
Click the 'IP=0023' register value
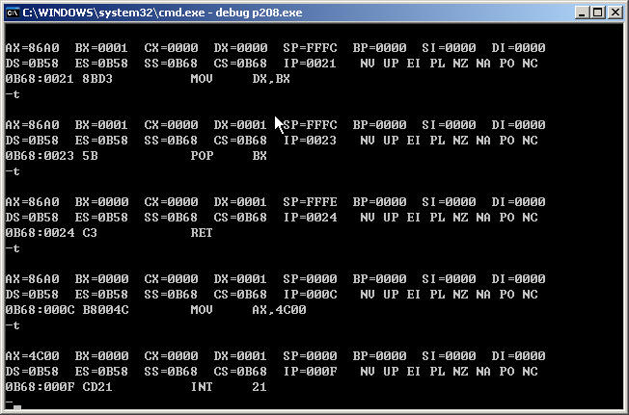click(310, 141)
